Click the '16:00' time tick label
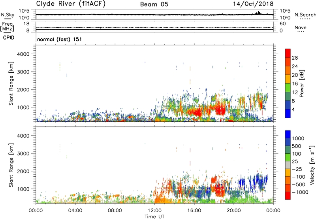 tap(194, 211)
